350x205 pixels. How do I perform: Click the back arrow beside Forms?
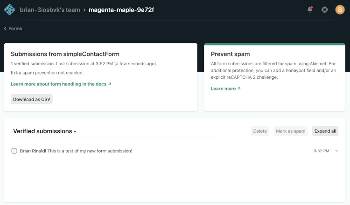coord(5,28)
